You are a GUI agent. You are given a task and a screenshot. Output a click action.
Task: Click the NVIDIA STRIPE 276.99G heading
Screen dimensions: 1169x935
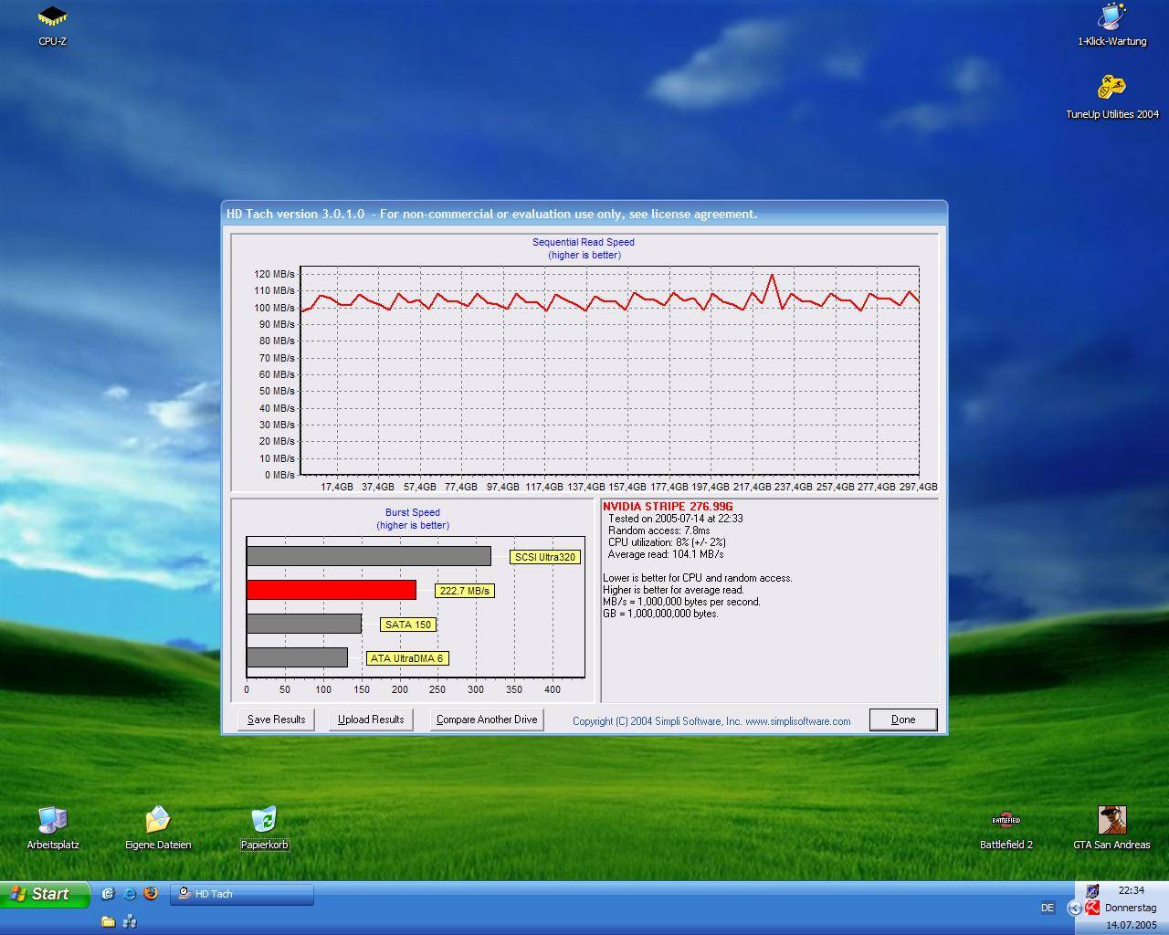668,507
